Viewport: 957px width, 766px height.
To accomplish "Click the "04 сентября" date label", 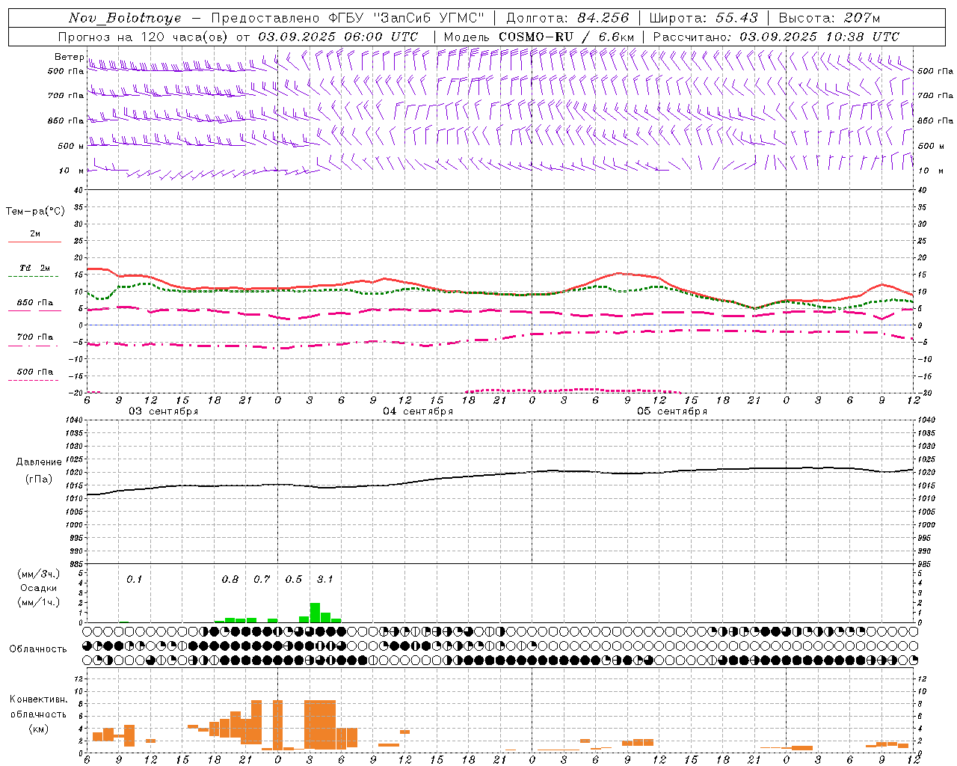I will [418, 411].
